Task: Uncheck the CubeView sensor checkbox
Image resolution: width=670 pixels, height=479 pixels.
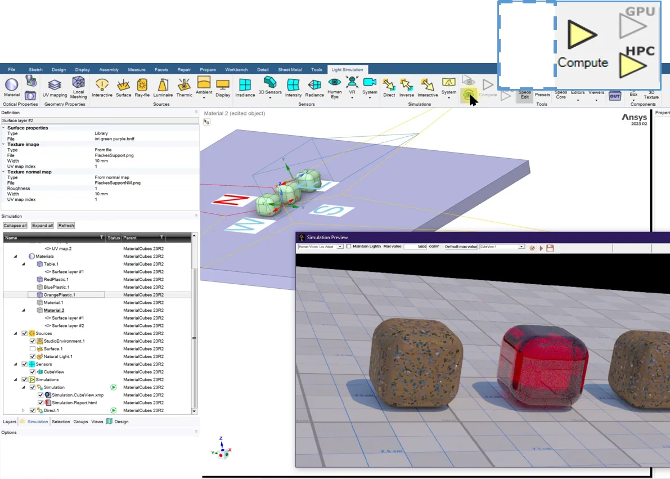Action: [x=33, y=371]
